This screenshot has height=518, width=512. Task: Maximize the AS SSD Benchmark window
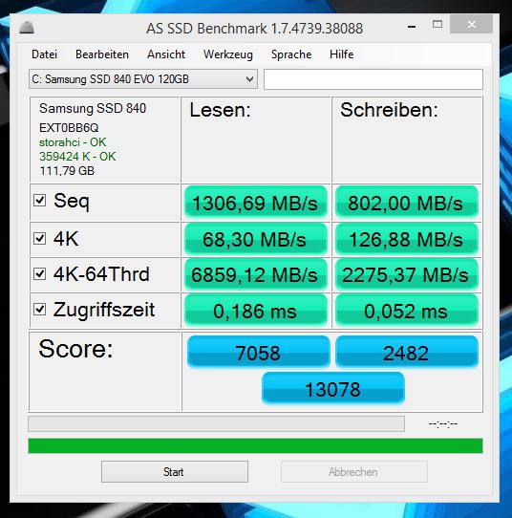437,24
